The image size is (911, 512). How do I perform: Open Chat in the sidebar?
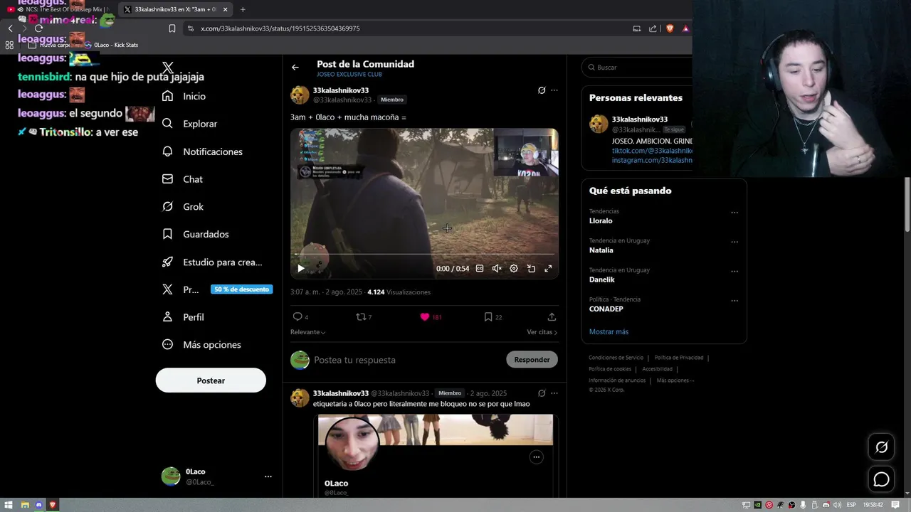tap(182, 179)
